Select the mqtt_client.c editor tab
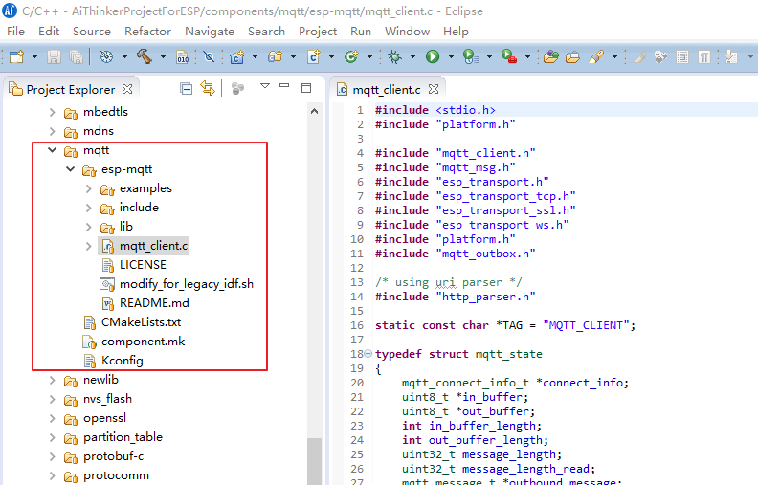Screen dimensions: 758x485 coord(386,89)
